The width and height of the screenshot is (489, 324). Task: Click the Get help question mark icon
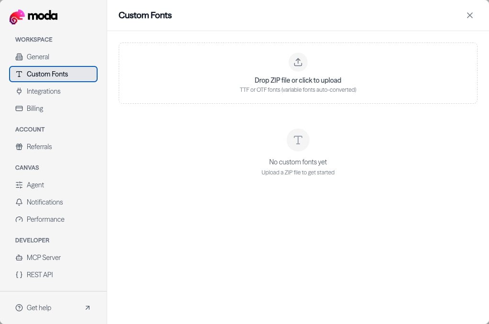[19, 308]
